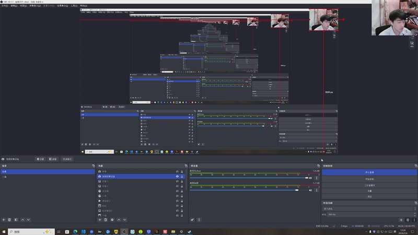Move the selected scene up
Image resolution: width=418 pixels, height=235 pixels.
[22, 220]
